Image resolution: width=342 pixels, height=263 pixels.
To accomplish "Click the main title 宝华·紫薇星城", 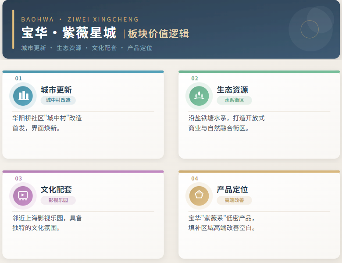I will 69,33.
